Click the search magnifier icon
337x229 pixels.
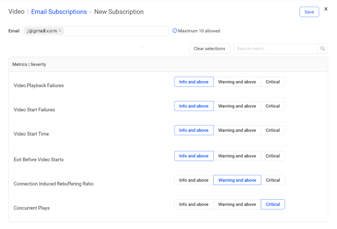click(322, 49)
